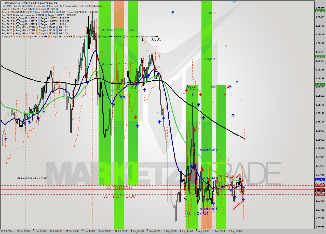Select the 'Sell correction 61.8 | 1.08319' label

coord(117,64)
